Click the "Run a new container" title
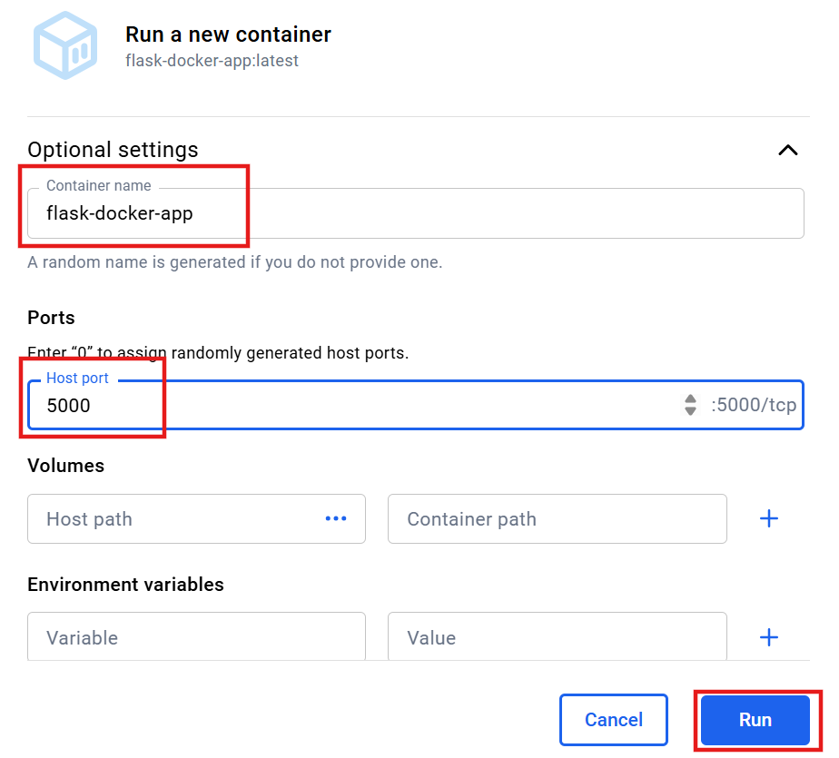This screenshot has height=758, width=839. pyautogui.click(x=228, y=34)
